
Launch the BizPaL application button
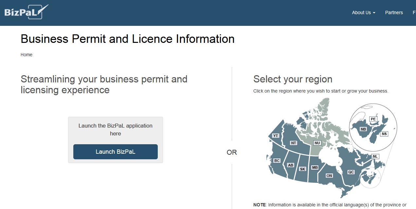[116, 152]
